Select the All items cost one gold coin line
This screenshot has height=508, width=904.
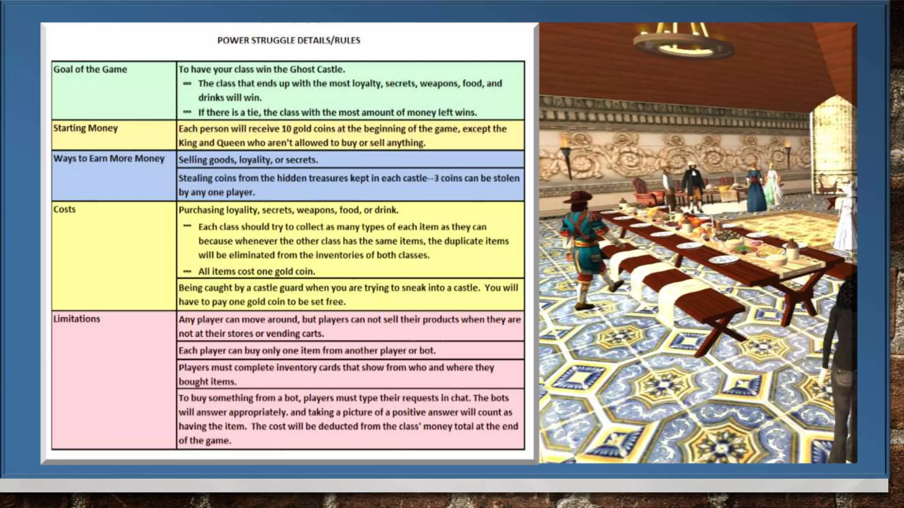(x=256, y=271)
